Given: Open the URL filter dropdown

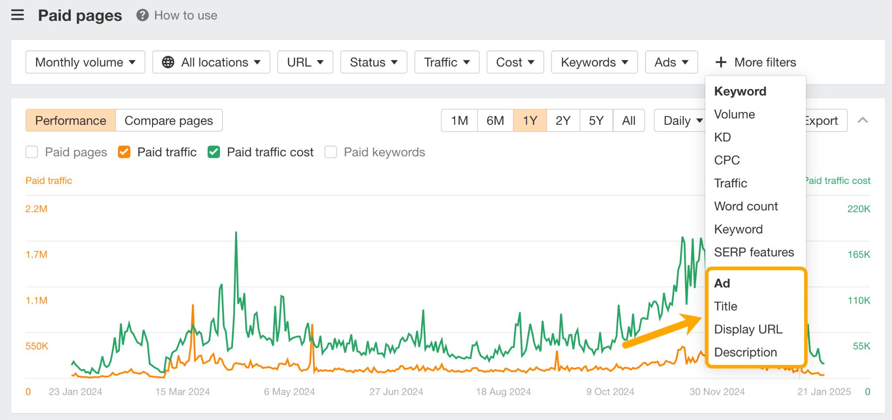Looking at the screenshot, I should tap(304, 62).
